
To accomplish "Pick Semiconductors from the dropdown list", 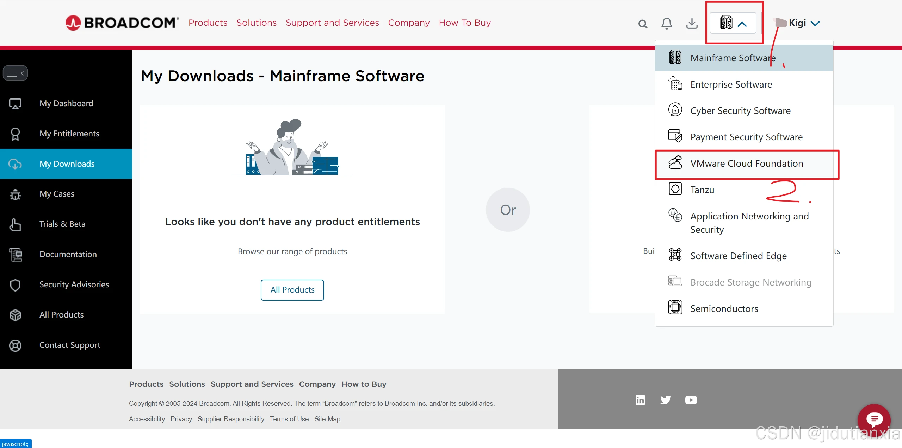I will [724, 309].
